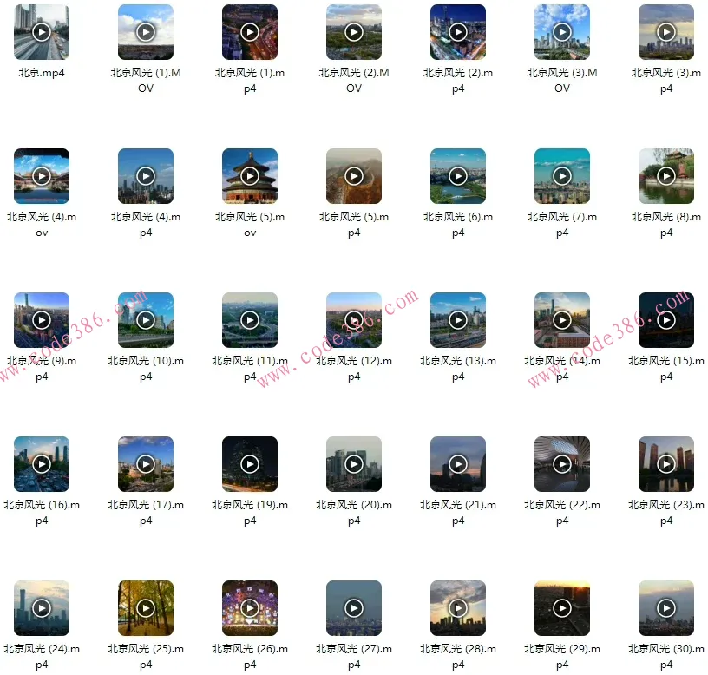Click the 北京风光 (1).mp4 video icon
The width and height of the screenshot is (708, 675).
pos(250,32)
